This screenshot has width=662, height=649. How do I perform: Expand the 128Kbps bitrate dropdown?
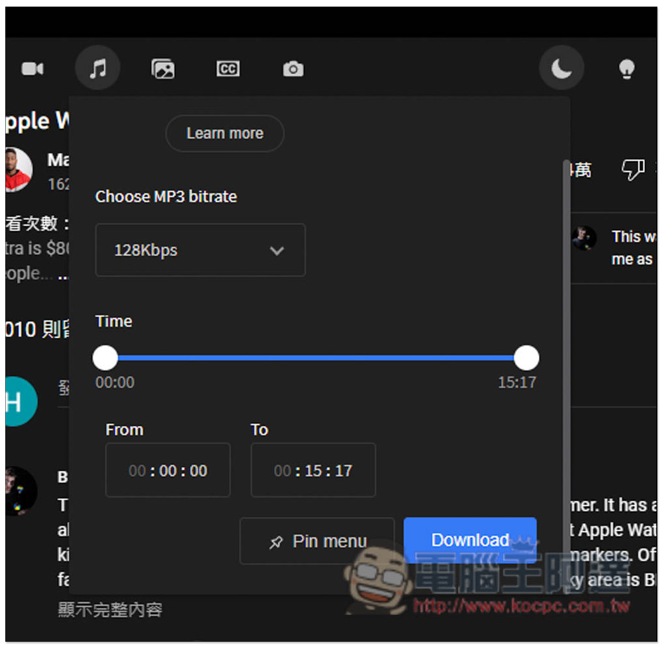point(201,250)
